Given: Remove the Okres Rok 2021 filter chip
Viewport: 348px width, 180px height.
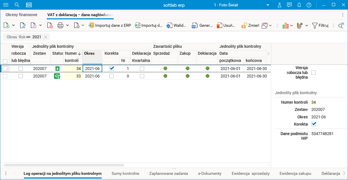Looking at the screenshot, I should (x=46, y=37).
